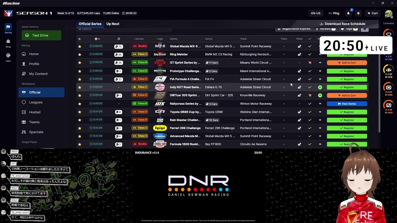
Task: Switch to the Up Next tab
Action: pyautogui.click(x=113, y=24)
